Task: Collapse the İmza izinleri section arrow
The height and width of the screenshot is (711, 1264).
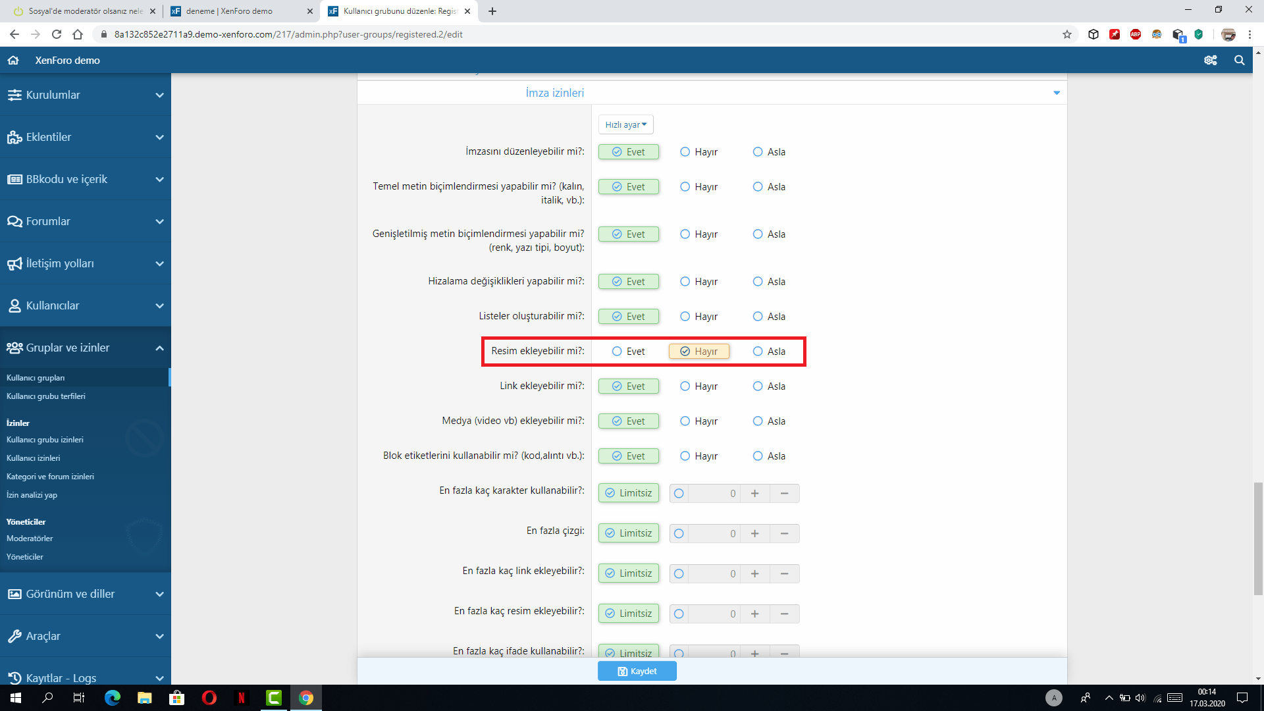Action: 1056,93
